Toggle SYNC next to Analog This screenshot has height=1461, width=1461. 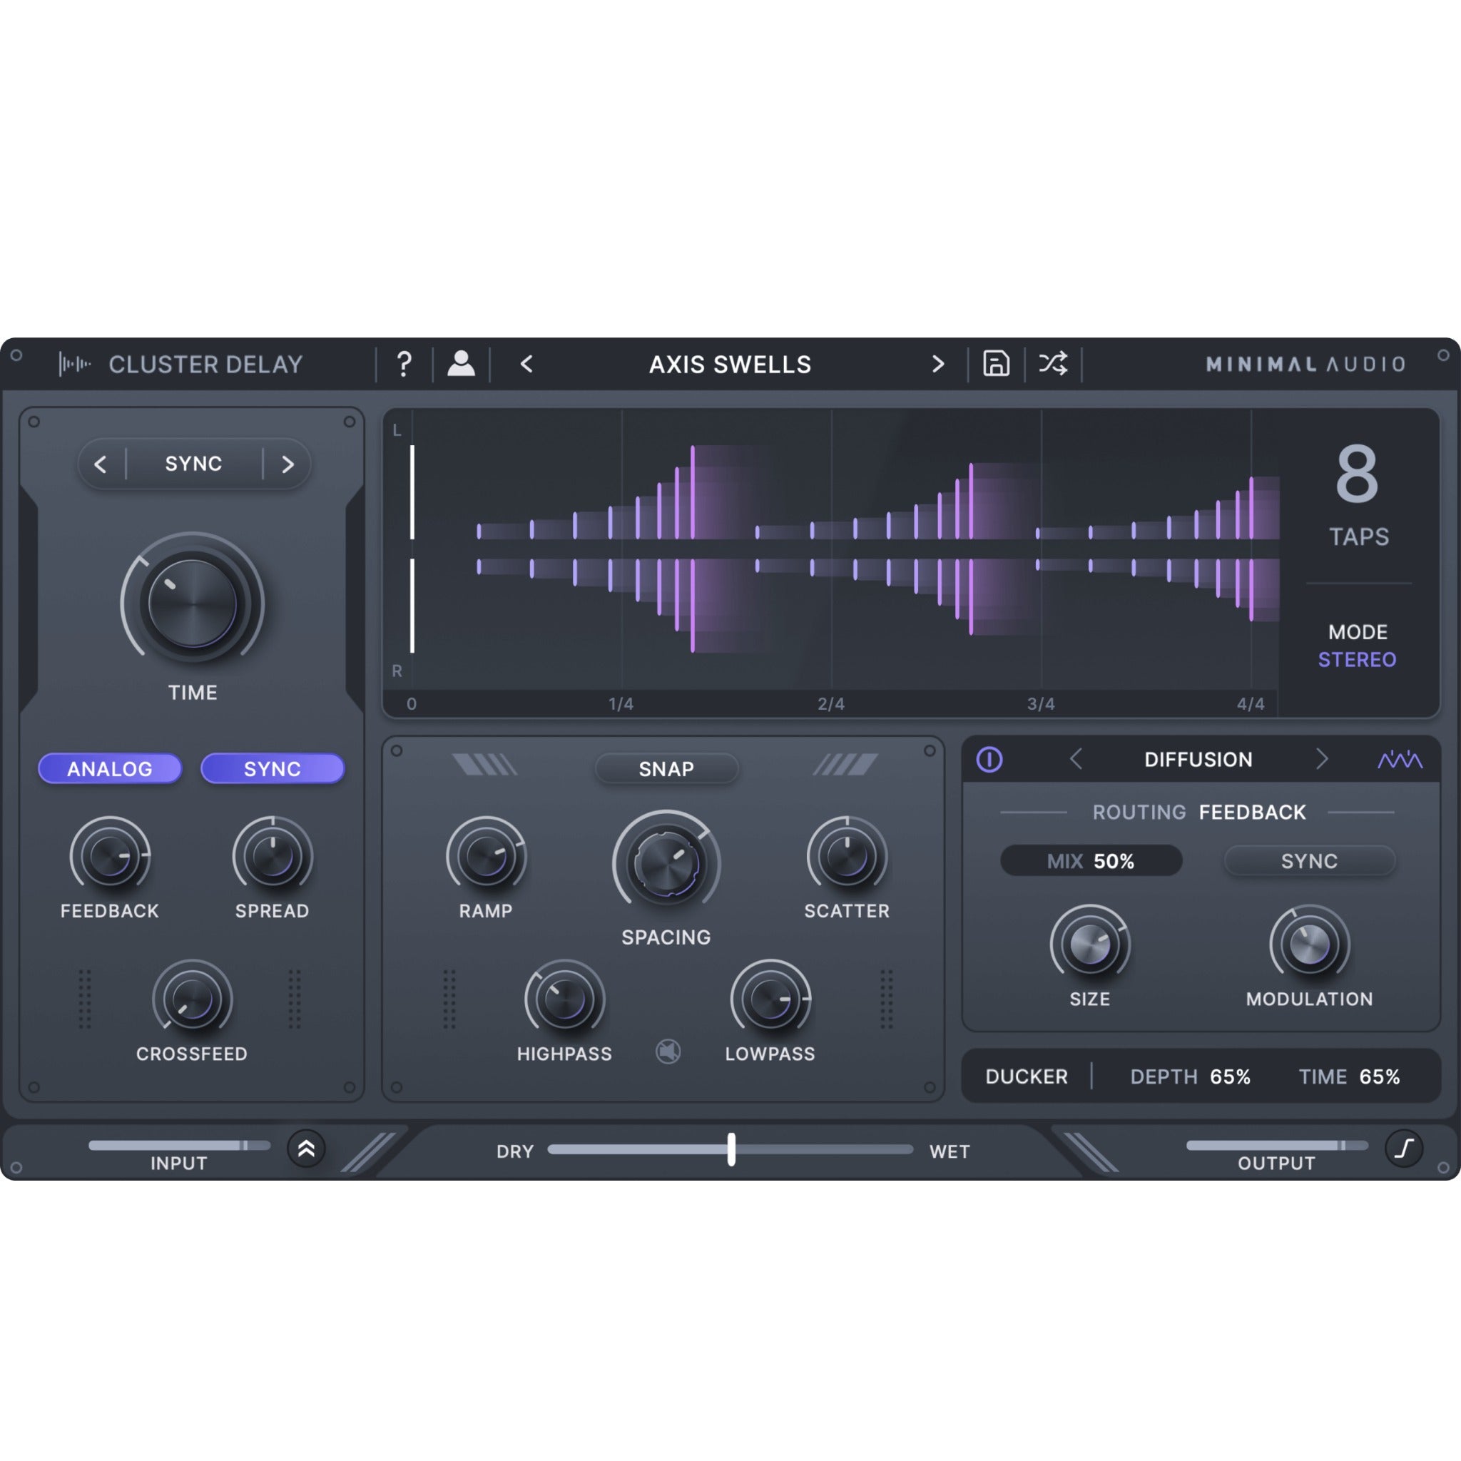click(273, 768)
